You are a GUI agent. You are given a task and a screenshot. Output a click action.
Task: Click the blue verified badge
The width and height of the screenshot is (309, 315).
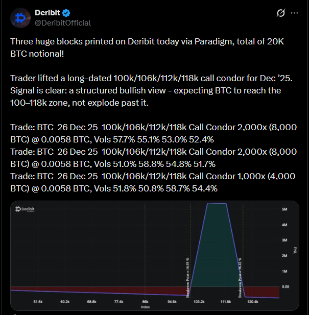(66, 13)
